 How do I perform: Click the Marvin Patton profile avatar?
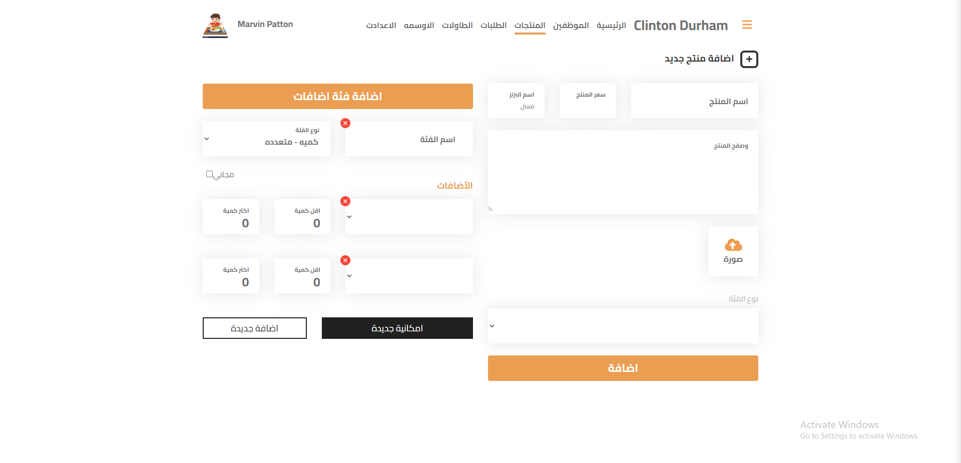(x=215, y=25)
